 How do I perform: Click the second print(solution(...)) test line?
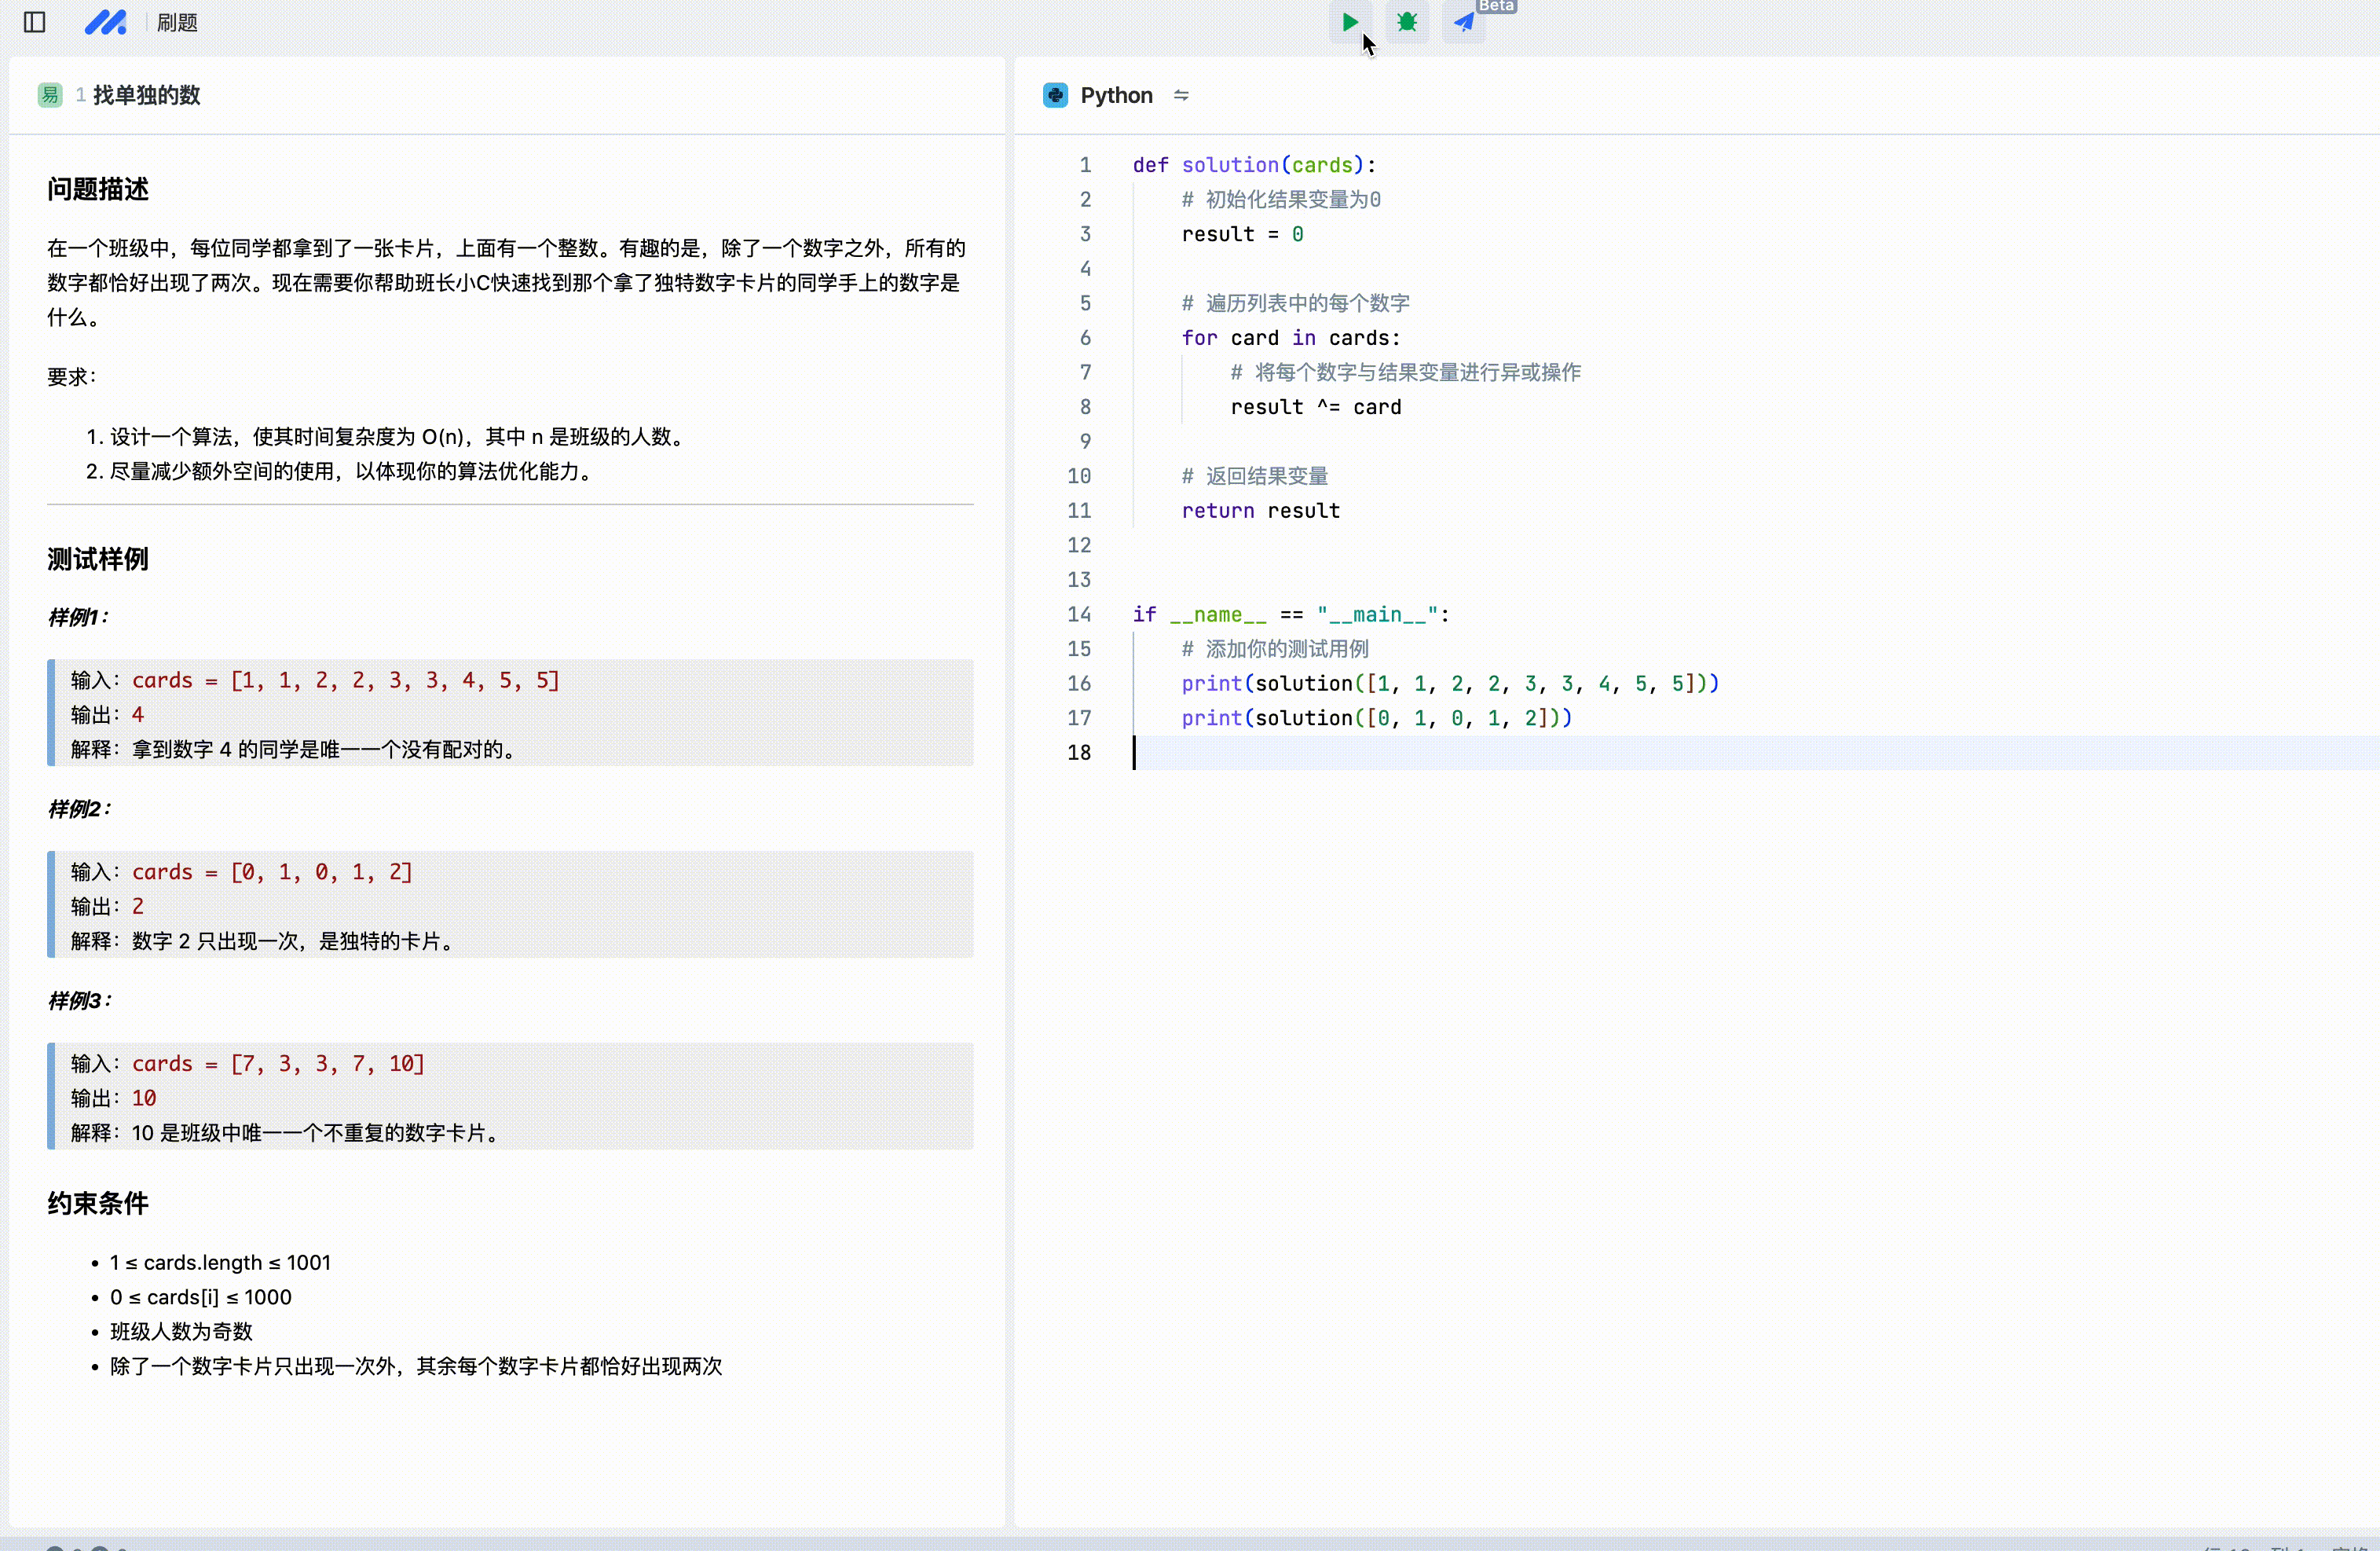pos(1376,718)
